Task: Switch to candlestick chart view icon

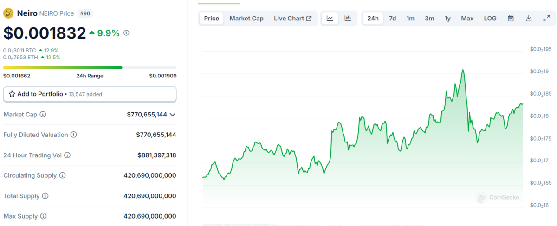Action: (x=348, y=19)
